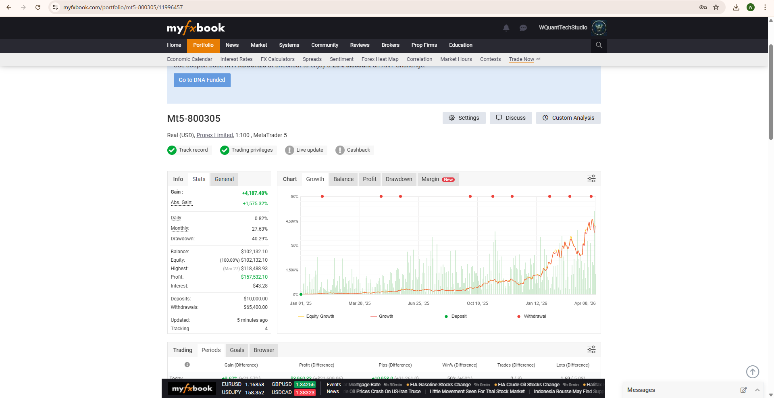The image size is (774, 398).
Task: Click the Go to DNA Funded button
Action: pyautogui.click(x=202, y=80)
